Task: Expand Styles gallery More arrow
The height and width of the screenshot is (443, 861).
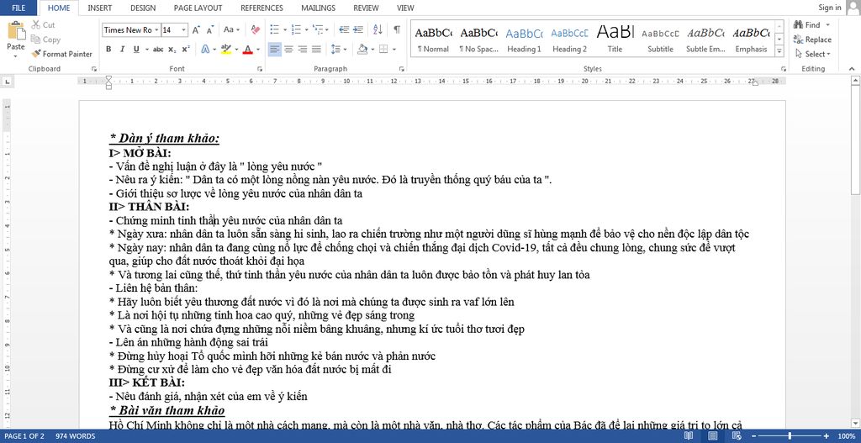Action: (x=779, y=51)
